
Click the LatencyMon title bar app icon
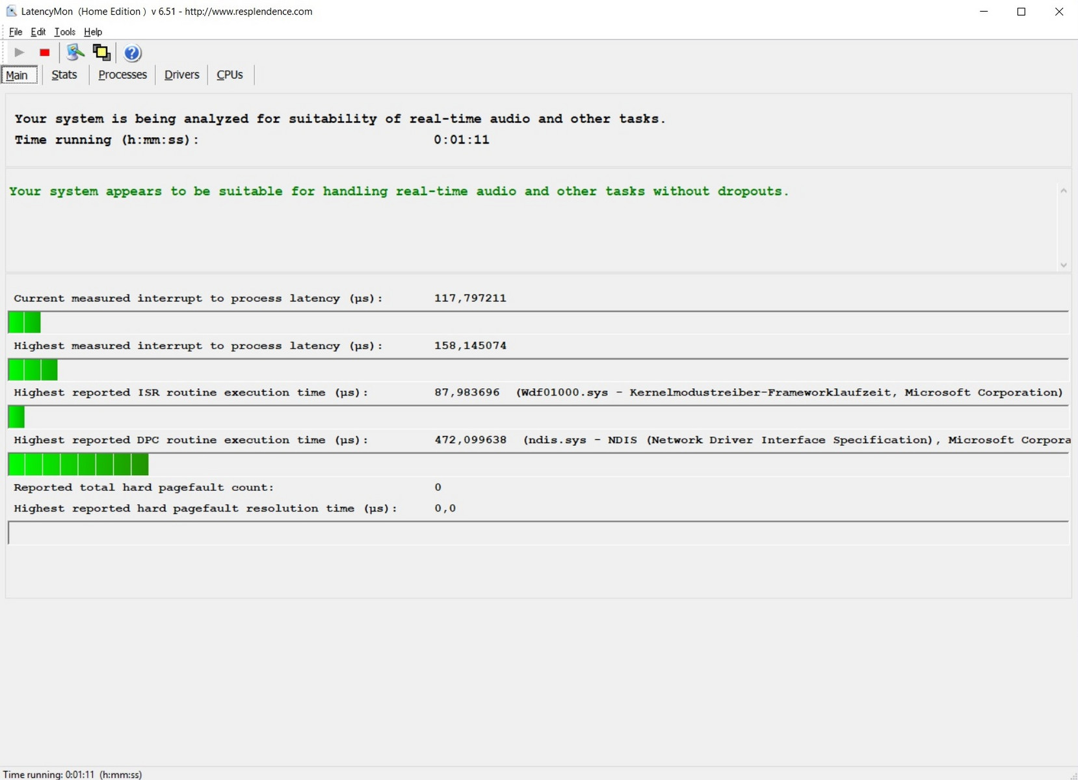[11, 11]
